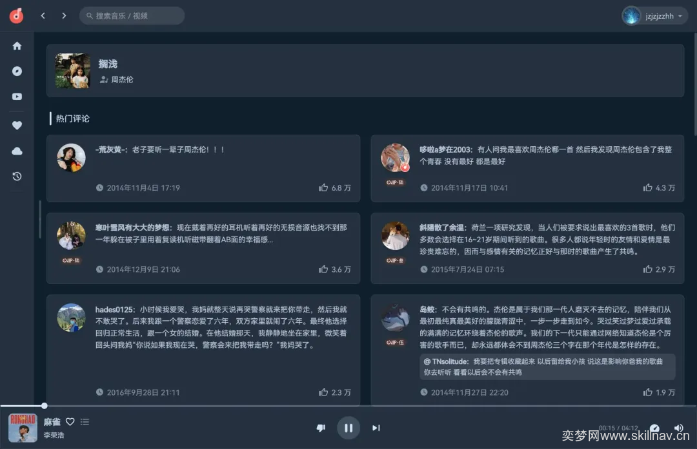The image size is (697, 449).
Task: Open username hades0125 profile link
Action: [x=115, y=309]
